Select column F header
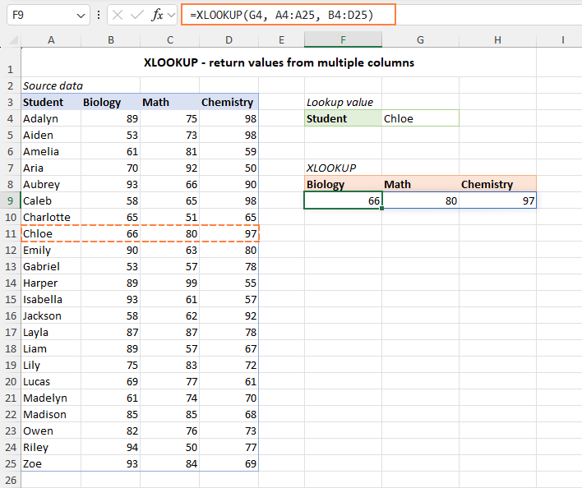 pos(343,39)
